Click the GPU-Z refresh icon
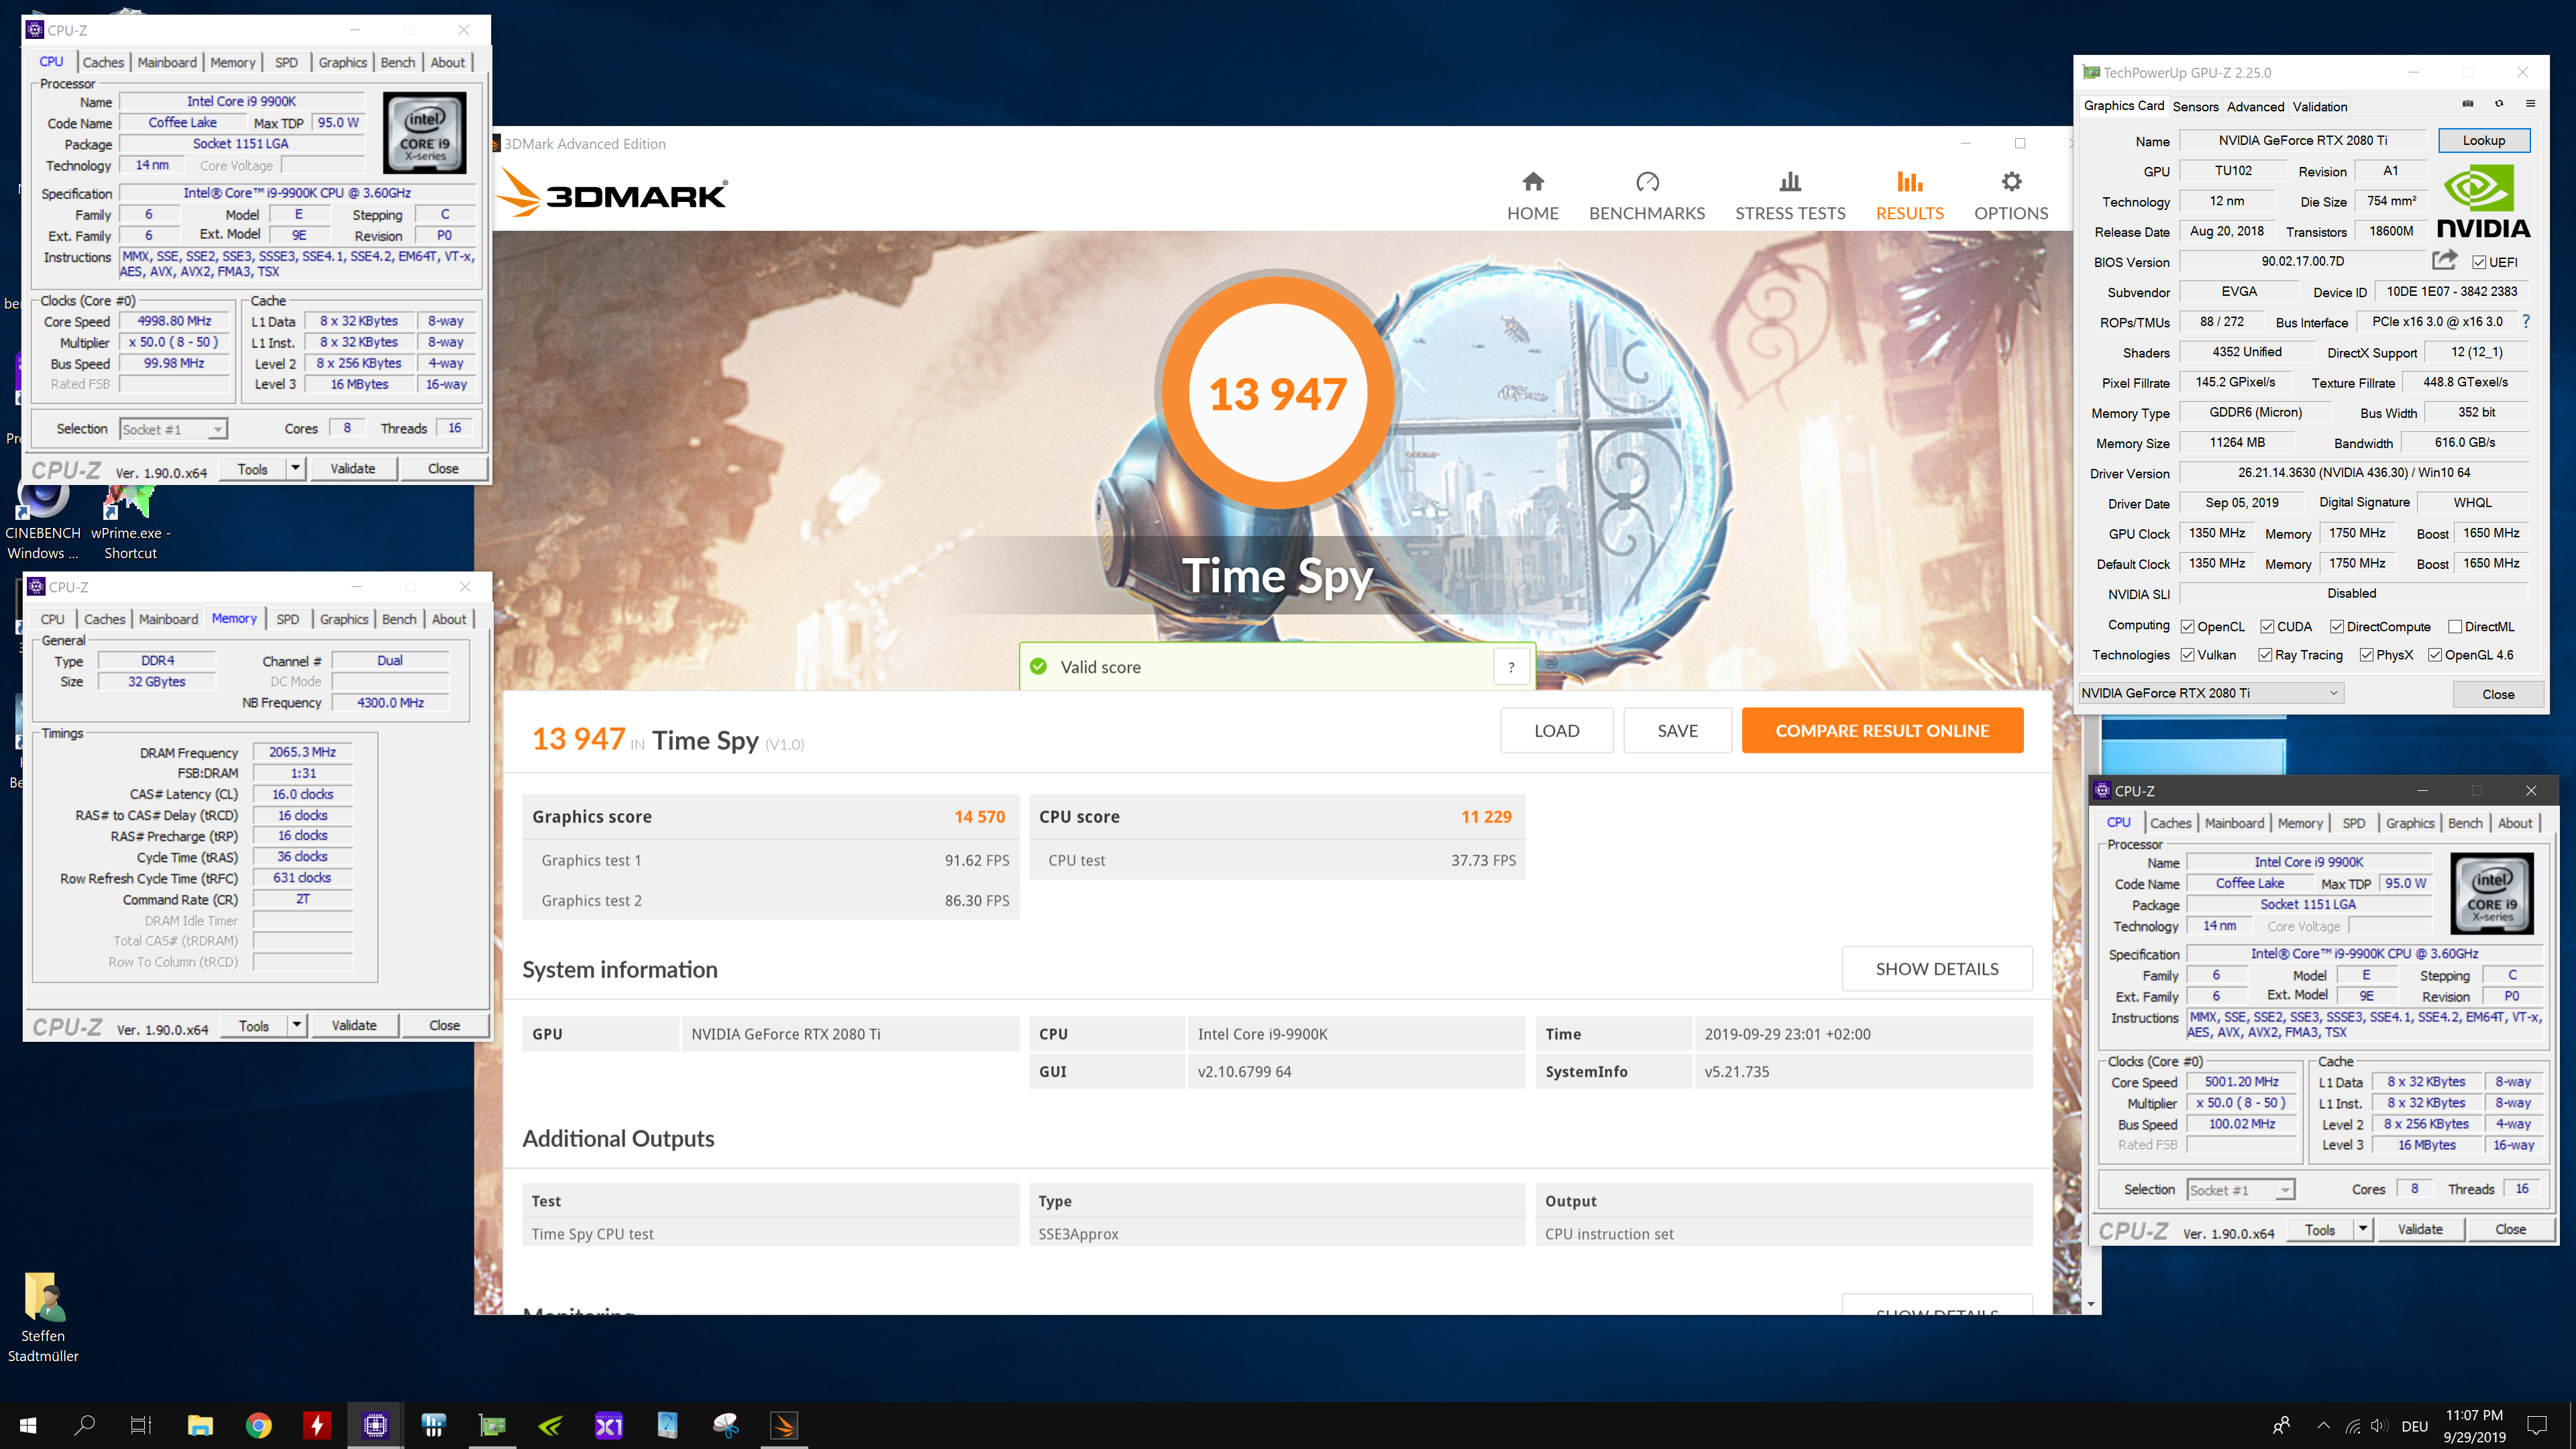Viewport: 2576px width, 1449px height. 2499,104
